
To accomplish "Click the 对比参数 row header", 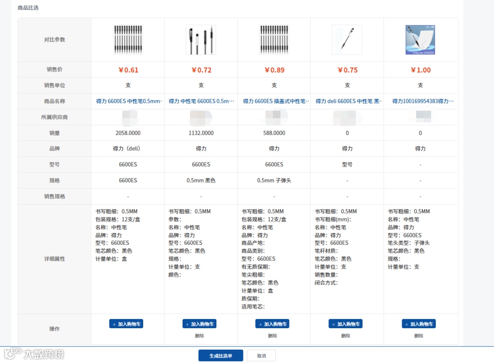I will pyautogui.click(x=54, y=40).
